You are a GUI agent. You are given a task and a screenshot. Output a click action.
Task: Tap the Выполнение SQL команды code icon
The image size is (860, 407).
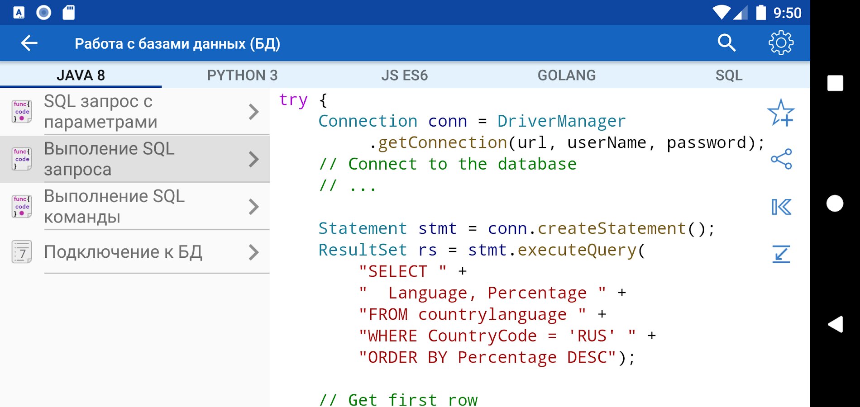pos(22,206)
